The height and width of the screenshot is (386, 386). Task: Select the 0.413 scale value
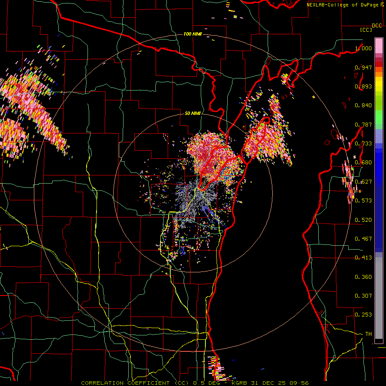tap(363, 258)
